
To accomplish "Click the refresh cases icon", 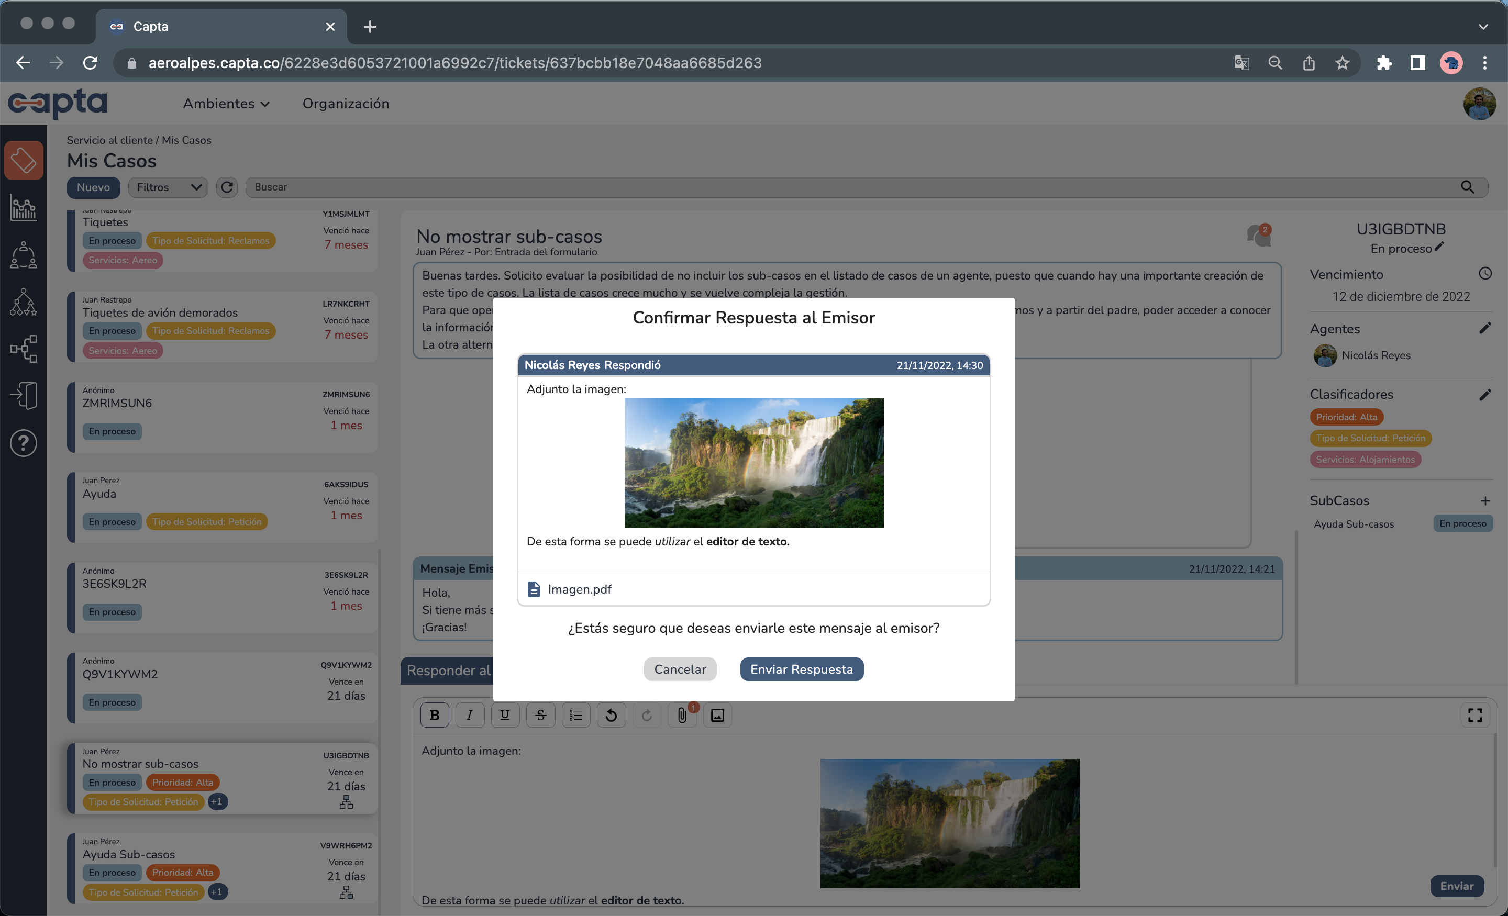I will point(227,187).
